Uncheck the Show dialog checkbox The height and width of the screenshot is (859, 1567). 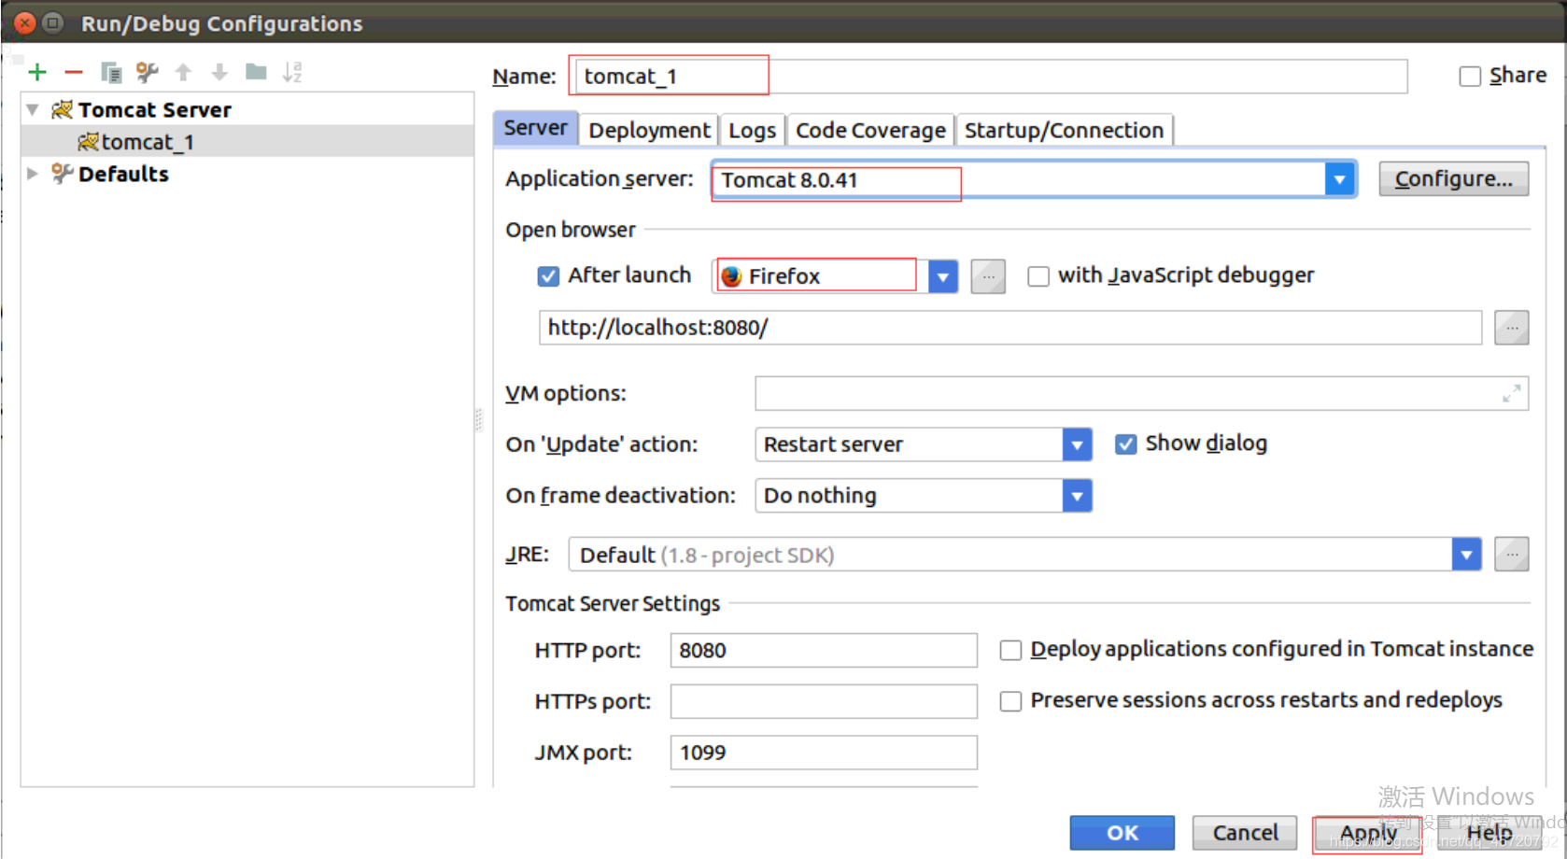(1126, 444)
